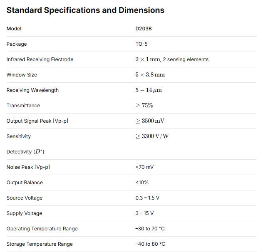Click the ≥ 3300 V/W sensitivity value
Screen dimensions: 258x252
pyautogui.click(x=152, y=136)
